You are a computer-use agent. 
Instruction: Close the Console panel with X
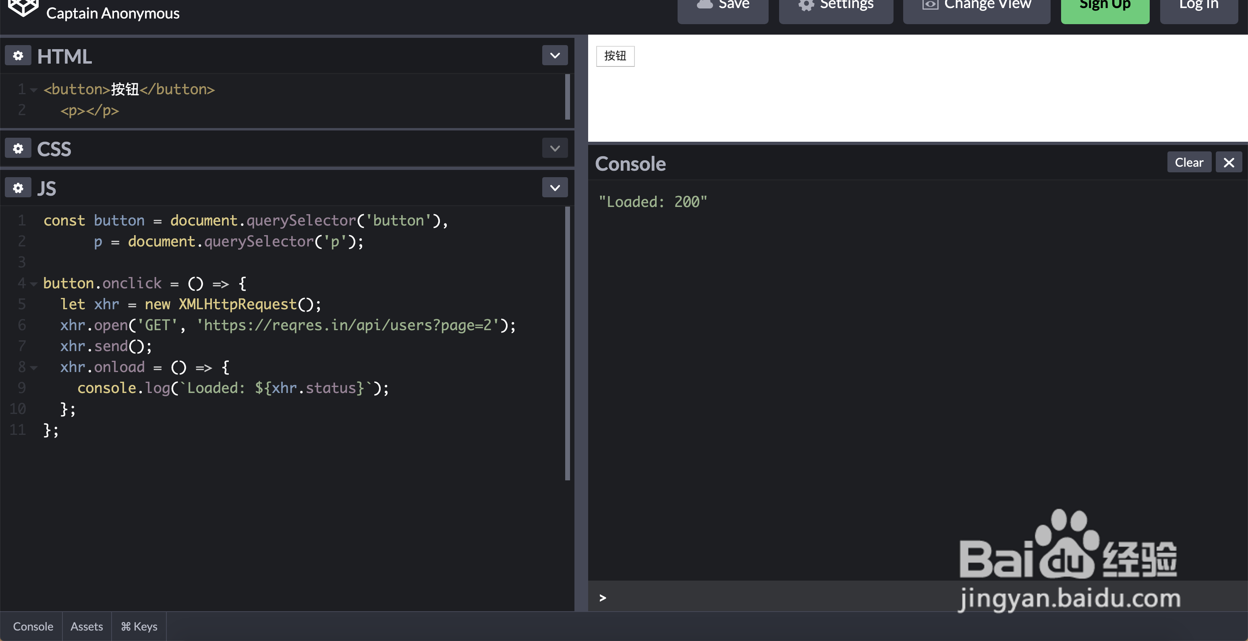click(x=1229, y=163)
